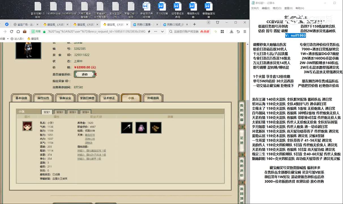Open desktop file 天梯双魔装备搭配
The image size is (343, 204).
tap(84, 10)
